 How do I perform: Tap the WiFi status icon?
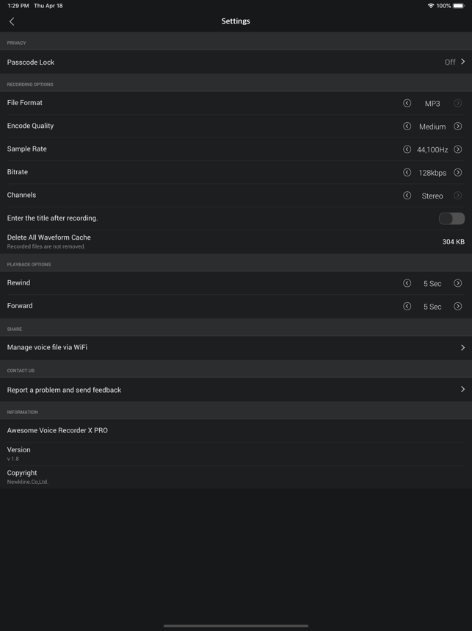pos(430,6)
